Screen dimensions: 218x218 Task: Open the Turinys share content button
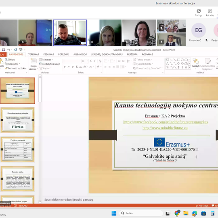[x=199, y=13]
